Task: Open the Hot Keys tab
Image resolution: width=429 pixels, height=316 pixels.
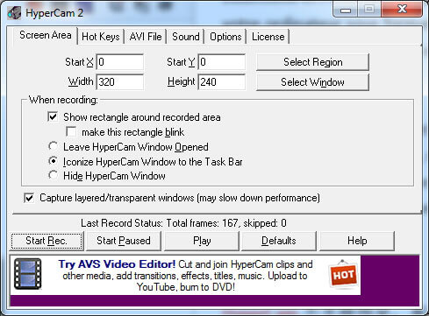Action: tap(101, 37)
